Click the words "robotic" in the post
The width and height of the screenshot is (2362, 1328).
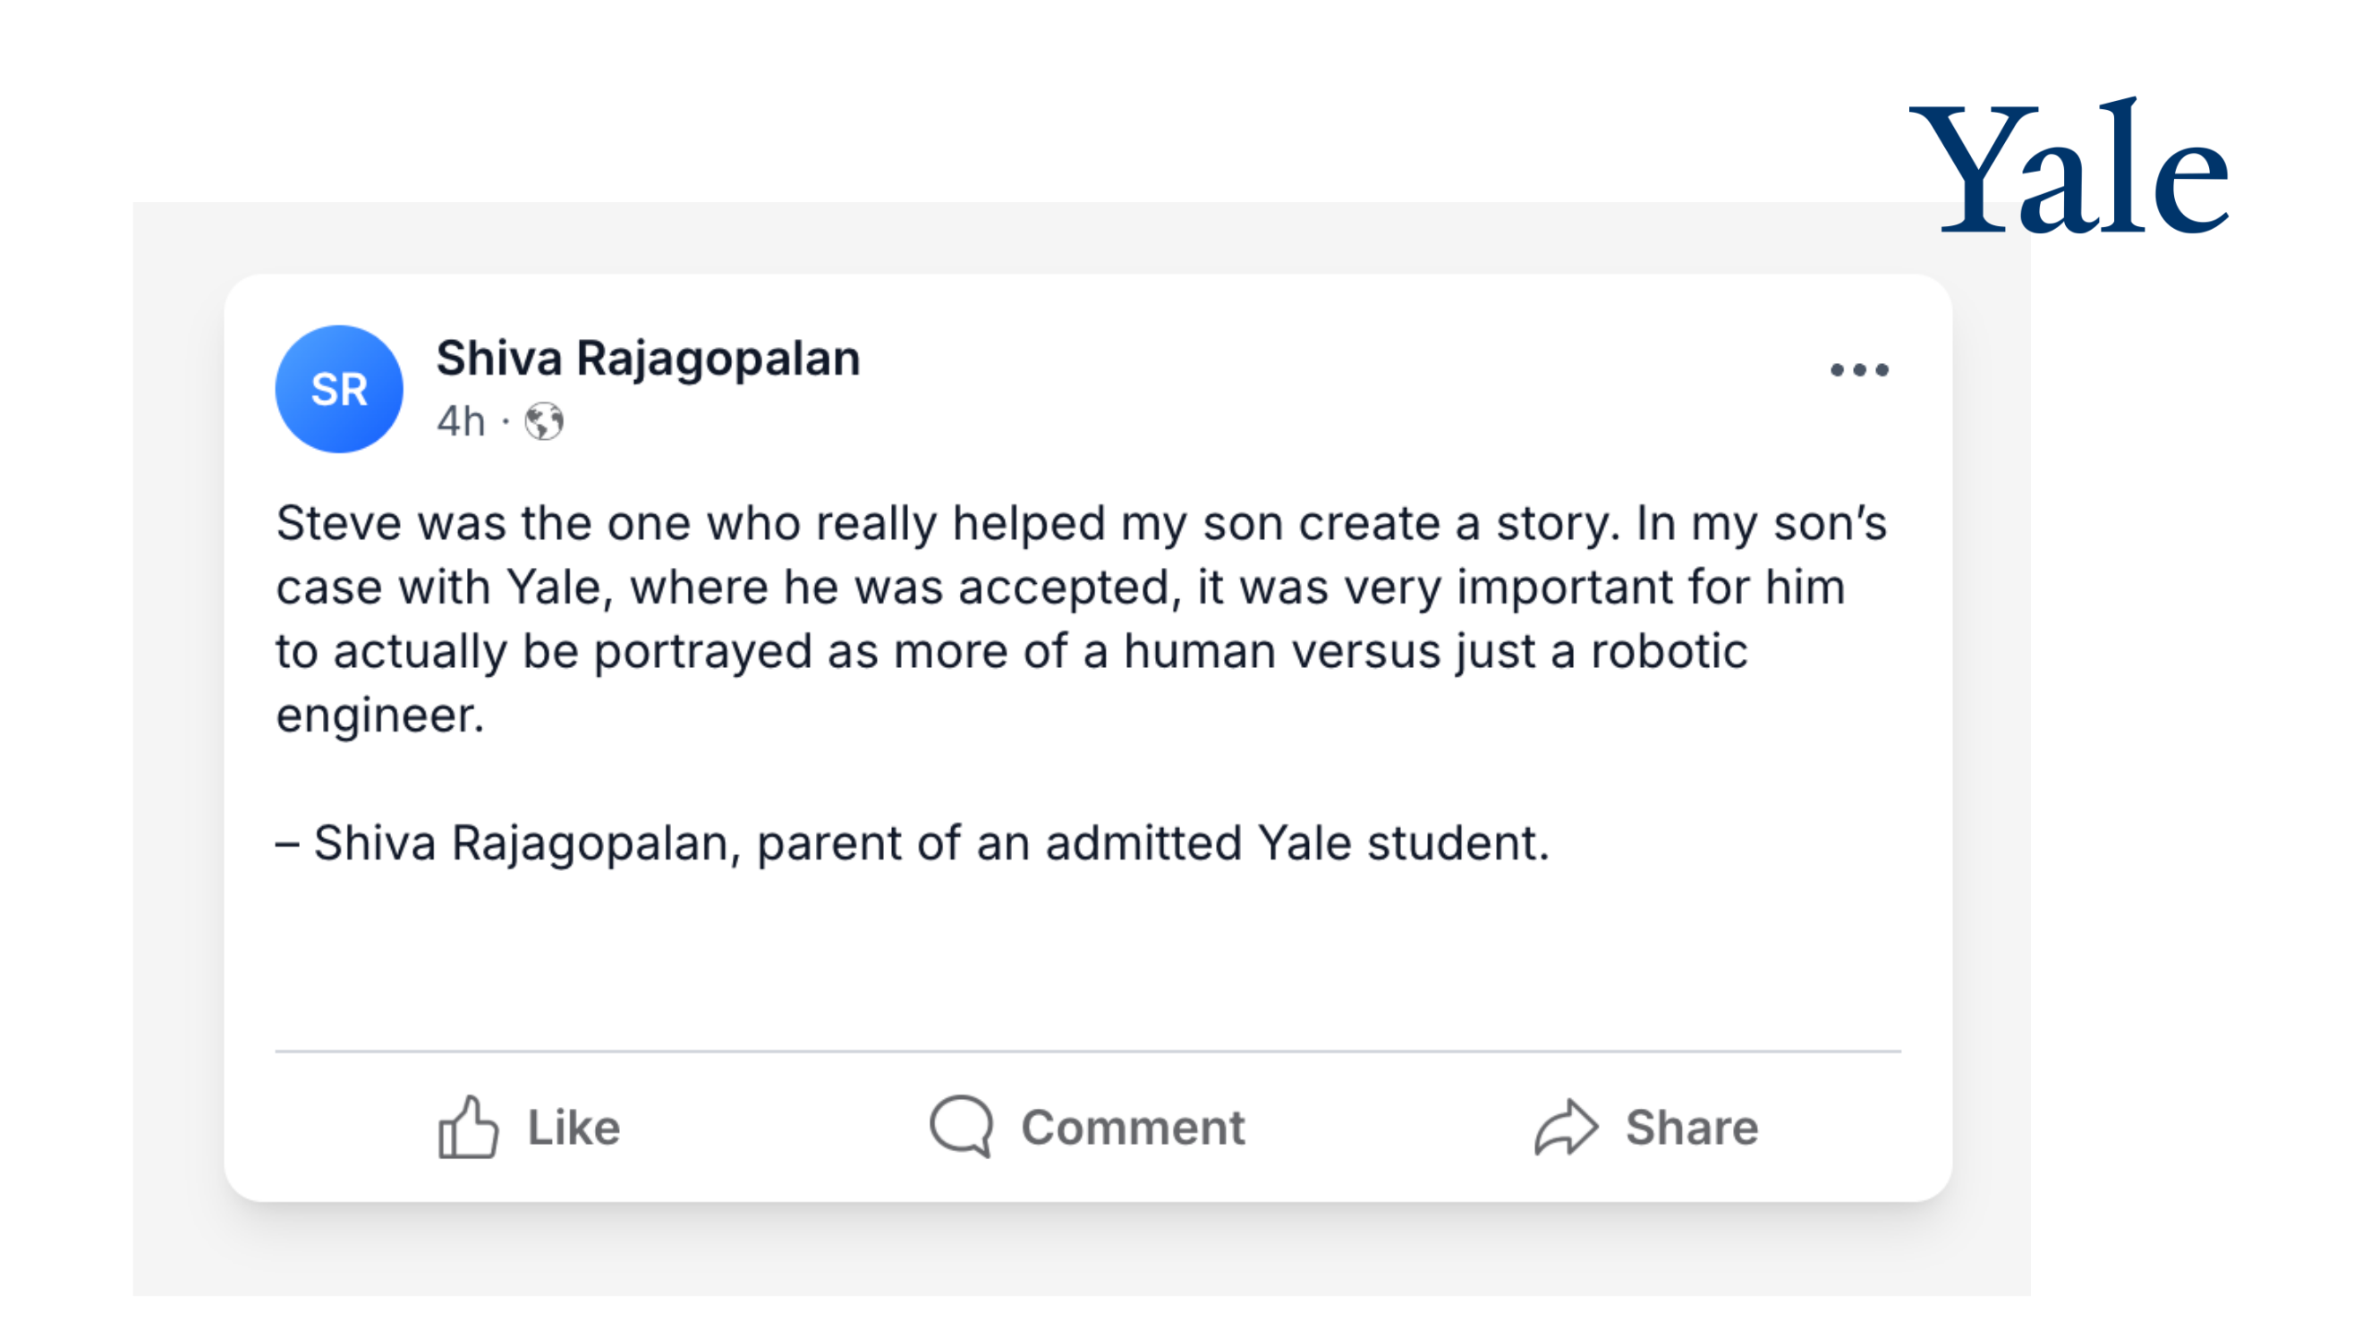[1669, 652]
